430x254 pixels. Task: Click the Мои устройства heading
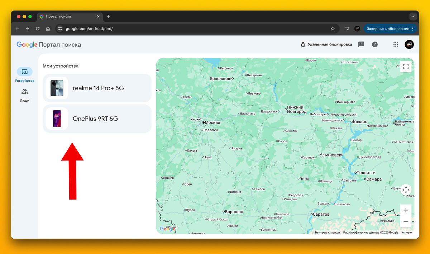(61, 66)
